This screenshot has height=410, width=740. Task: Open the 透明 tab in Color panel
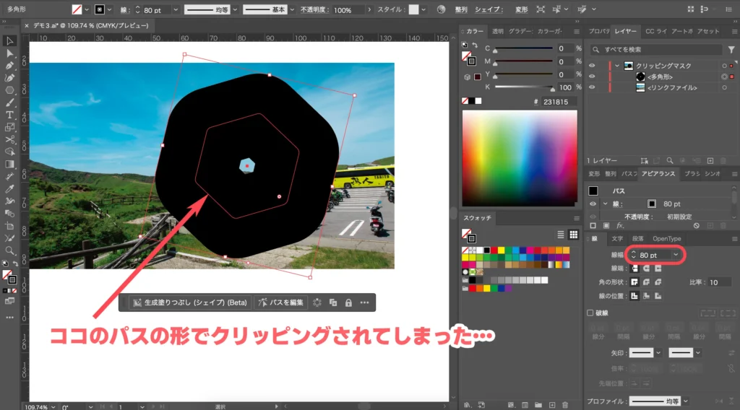tap(497, 31)
